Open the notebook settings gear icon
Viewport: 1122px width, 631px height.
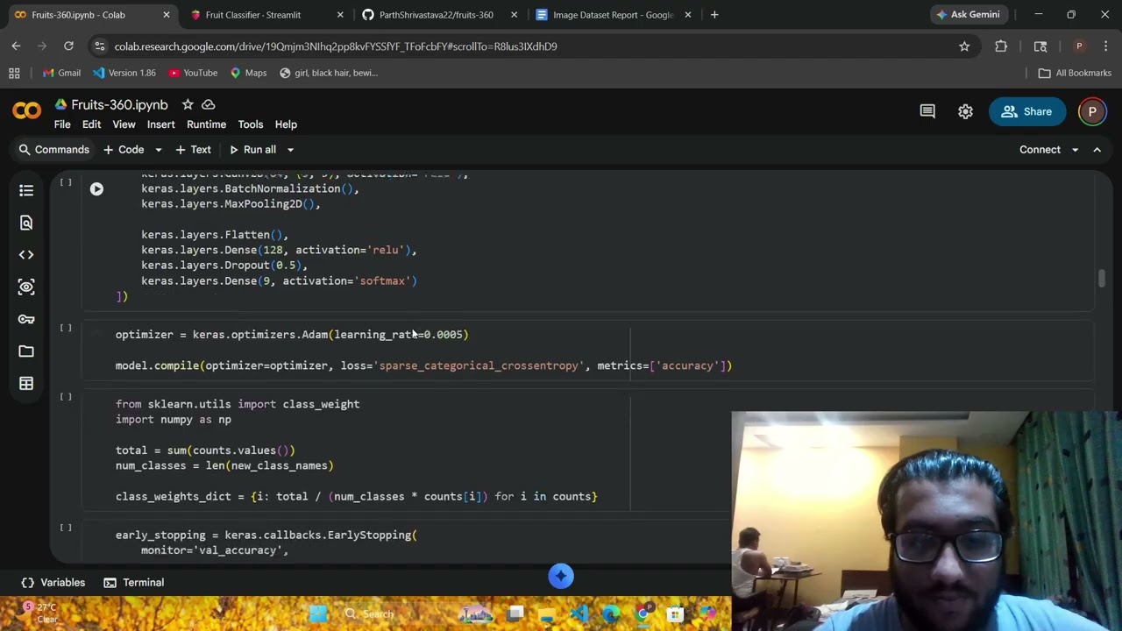[x=965, y=111]
